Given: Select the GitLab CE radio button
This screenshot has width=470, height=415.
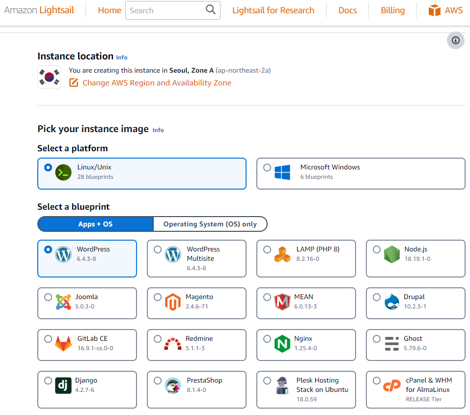Looking at the screenshot, I should point(48,339).
